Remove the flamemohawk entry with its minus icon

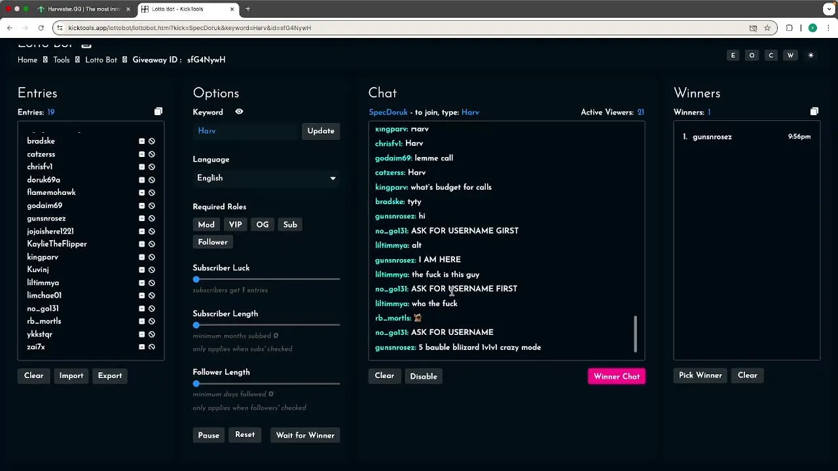141,193
